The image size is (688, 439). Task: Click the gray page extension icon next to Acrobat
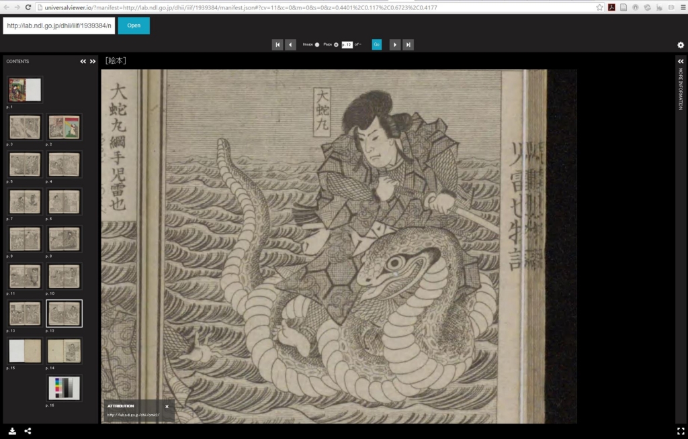(623, 7)
